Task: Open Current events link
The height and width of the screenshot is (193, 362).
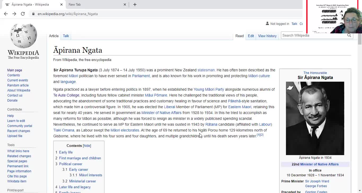Action: pos(17,80)
